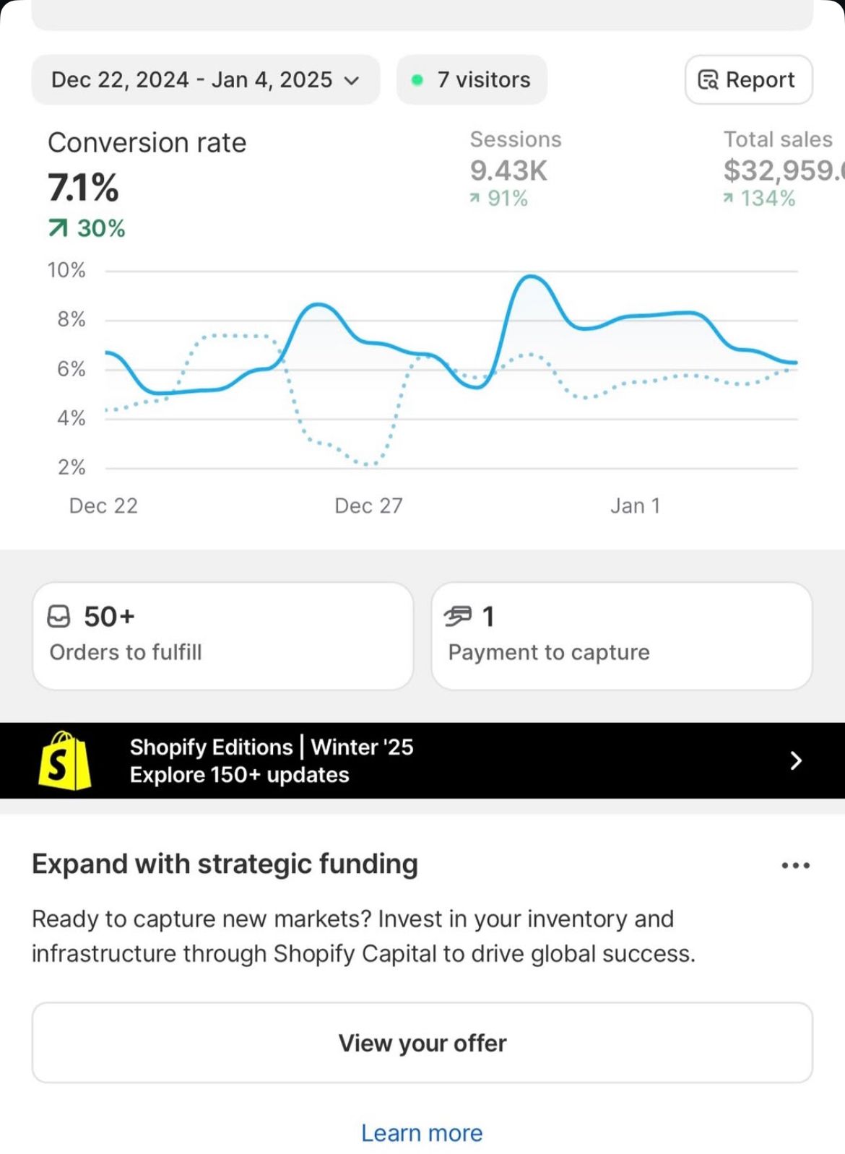Viewport: 845px width, 1154px height.
Task: Click the green conversion rate trend arrow
Action: 58,229
